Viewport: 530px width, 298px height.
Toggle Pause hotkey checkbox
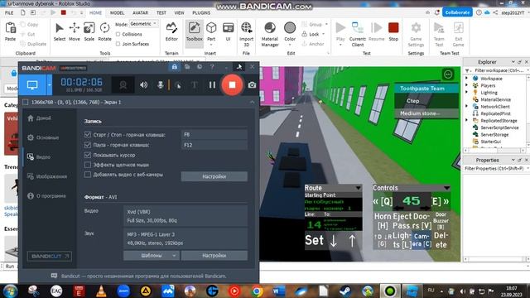point(88,145)
